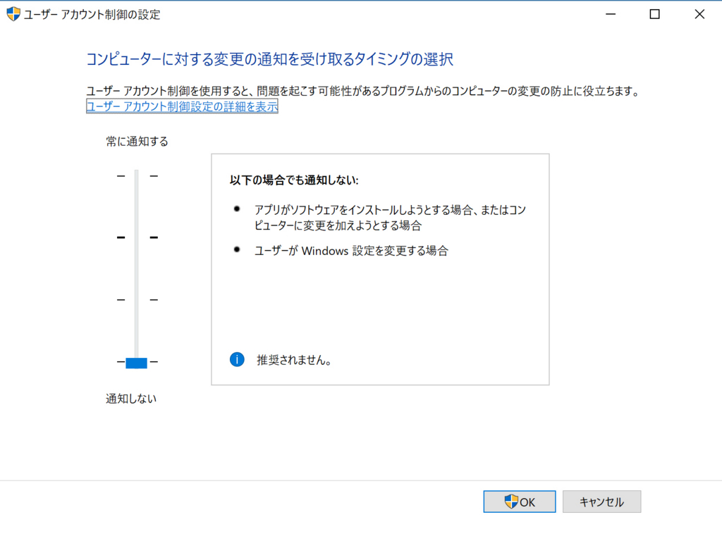
Task: Close the UAC settings window
Action: tap(699, 14)
